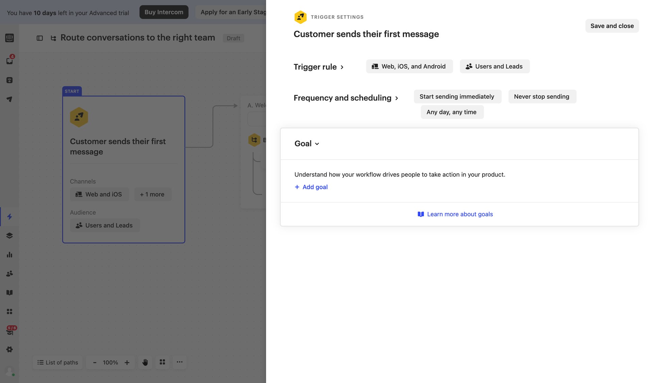Click the Save and close button
Image resolution: width=653 pixels, height=383 pixels.
tap(612, 26)
